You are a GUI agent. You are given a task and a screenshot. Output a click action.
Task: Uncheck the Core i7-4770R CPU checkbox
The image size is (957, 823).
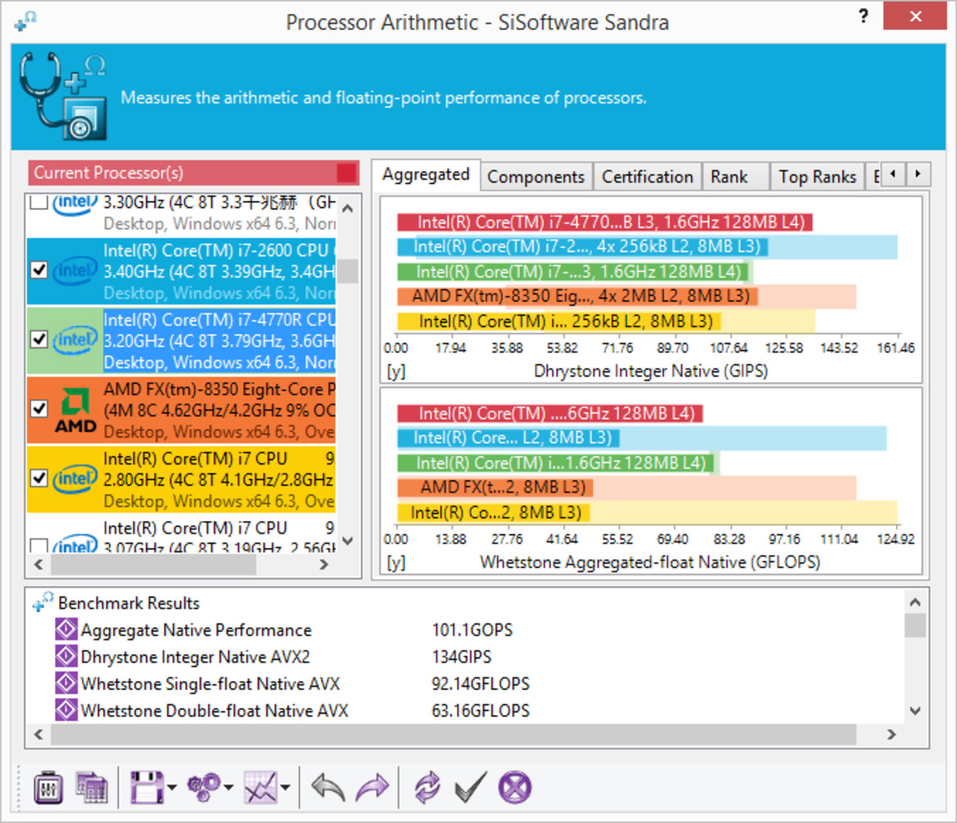39,339
